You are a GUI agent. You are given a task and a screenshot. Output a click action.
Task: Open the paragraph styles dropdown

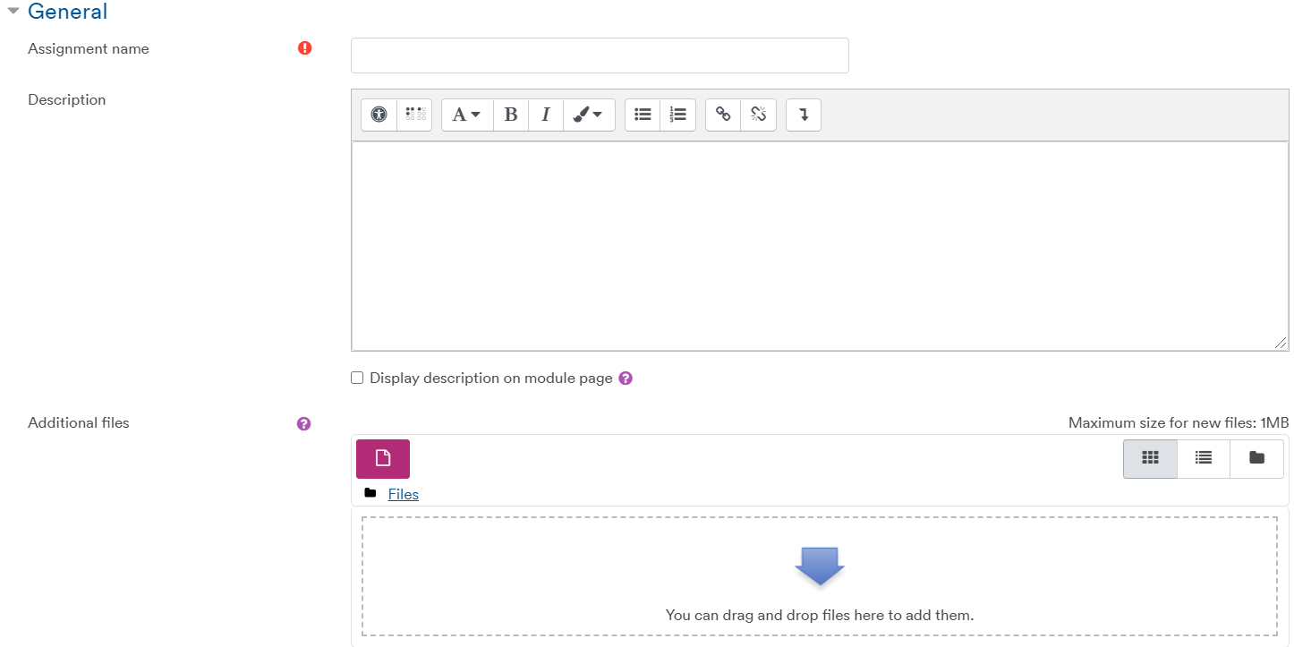[467, 115]
